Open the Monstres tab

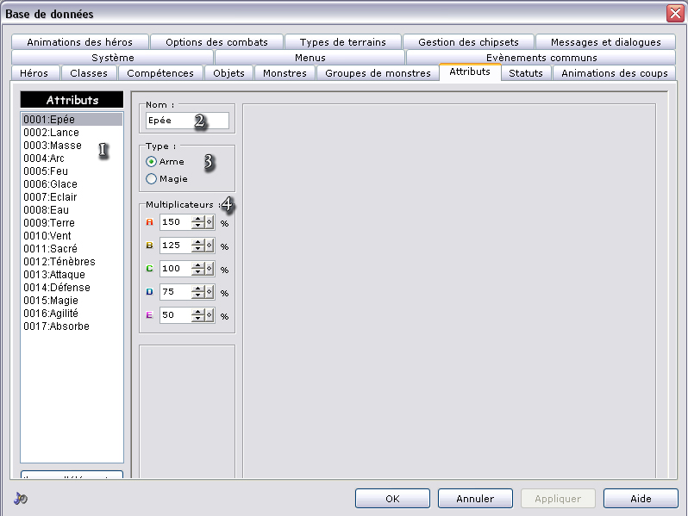pyautogui.click(x=285, y=73)
